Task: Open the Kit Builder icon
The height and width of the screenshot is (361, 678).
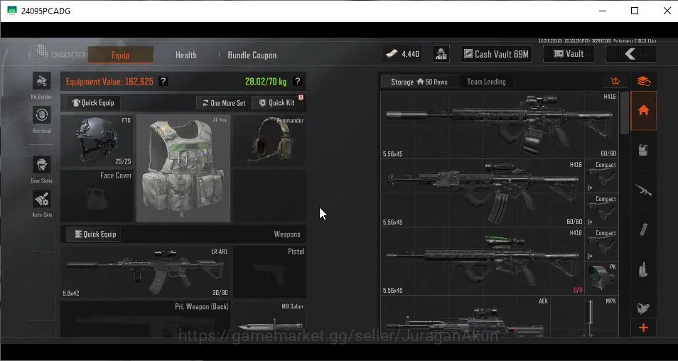Action: [42, 81]
